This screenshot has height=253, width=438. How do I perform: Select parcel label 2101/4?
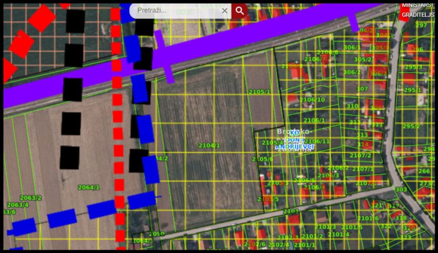(338, 234)
